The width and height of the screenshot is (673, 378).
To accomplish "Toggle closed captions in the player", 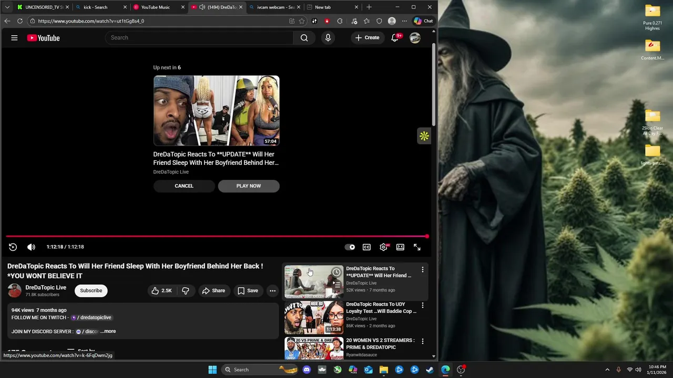I will tap(366, 247).
